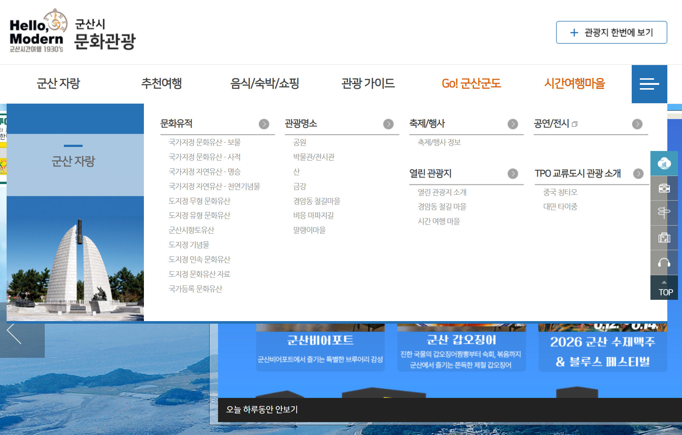The image size is (682, 435).
Task: Click the 열린 관광지 section heading
Action: (430, 173)
